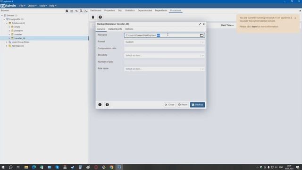
Task: Open Task View from the taskbar
Action: pyautogui.click(x=18, y=167)
